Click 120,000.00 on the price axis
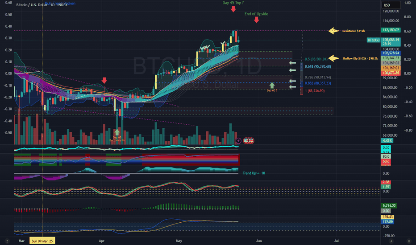 pyautogui.click(x=391, y=11)
